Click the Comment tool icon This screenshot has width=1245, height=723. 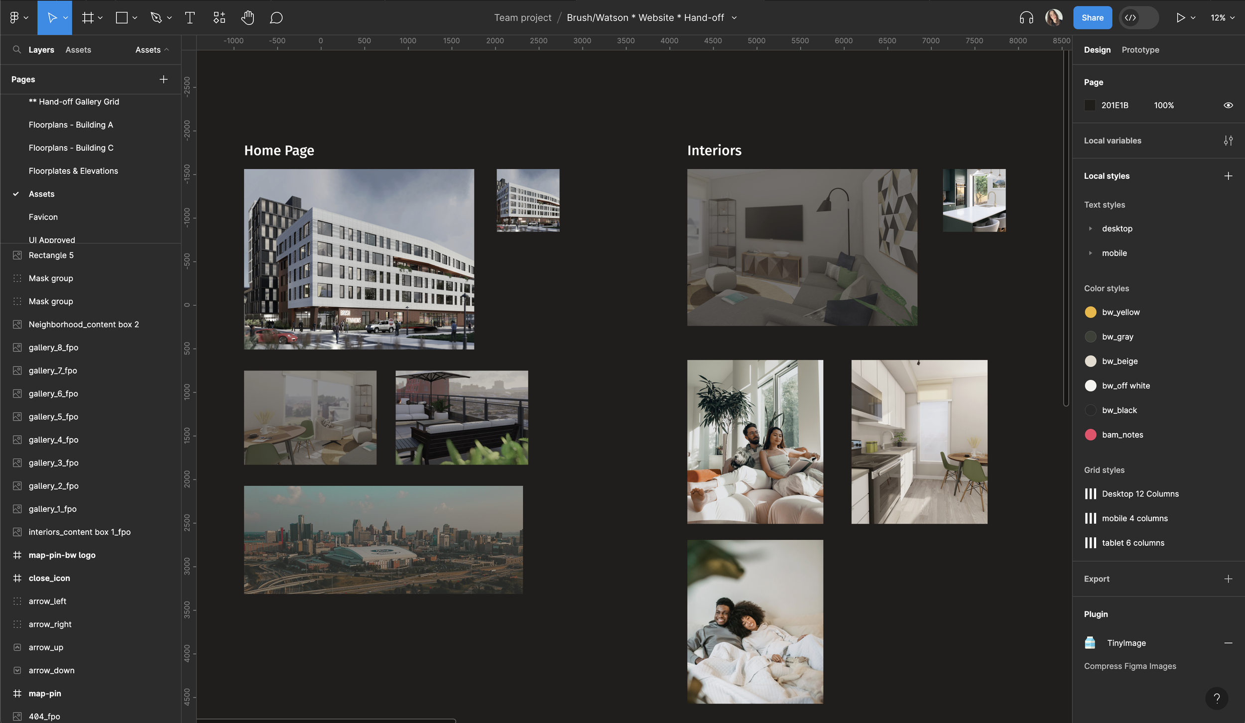click(276, 18)
